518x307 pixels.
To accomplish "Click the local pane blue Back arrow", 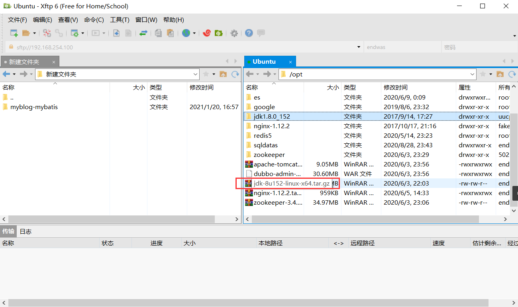I will point(6,74).
